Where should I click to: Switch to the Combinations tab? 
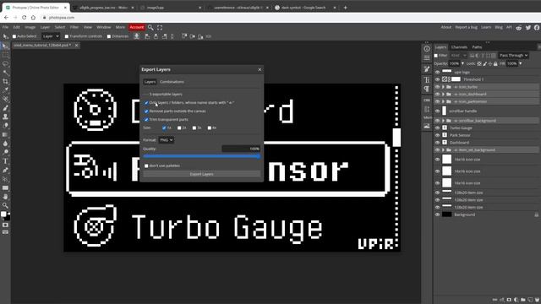pos(172,82)
